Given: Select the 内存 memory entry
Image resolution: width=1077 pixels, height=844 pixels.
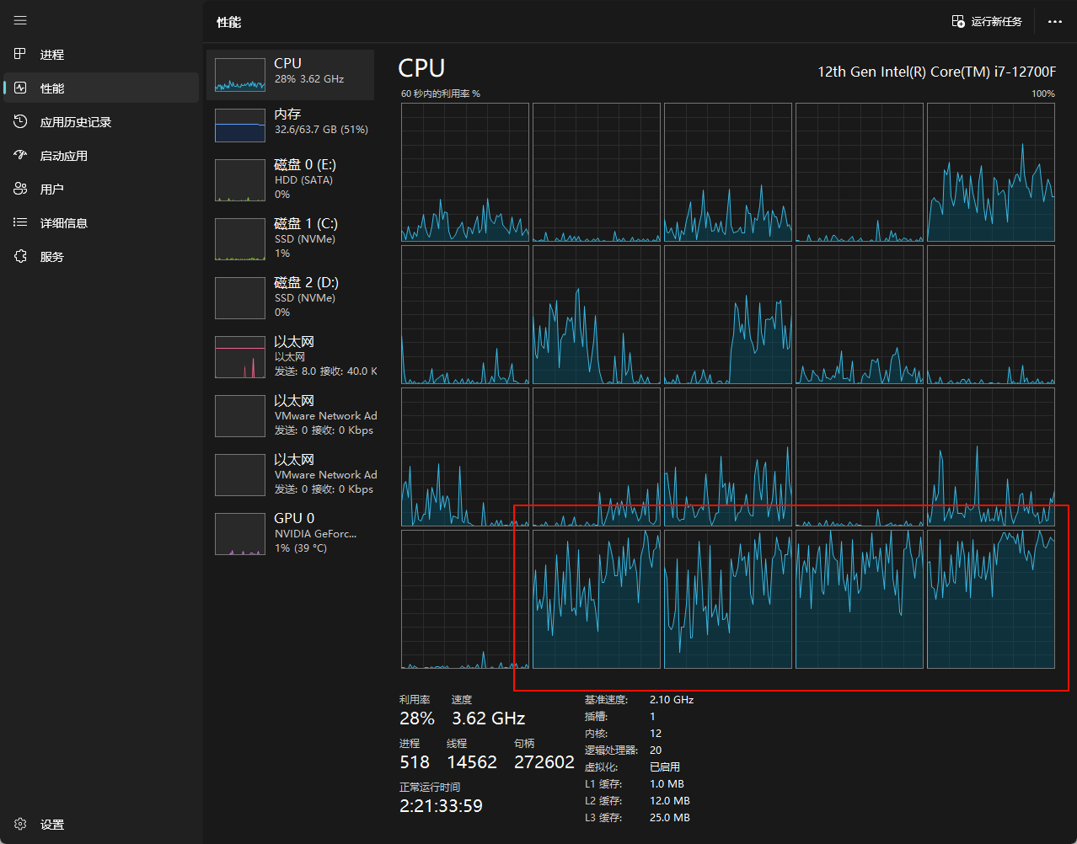Looking at the screenshot, I should pos(290,126).
